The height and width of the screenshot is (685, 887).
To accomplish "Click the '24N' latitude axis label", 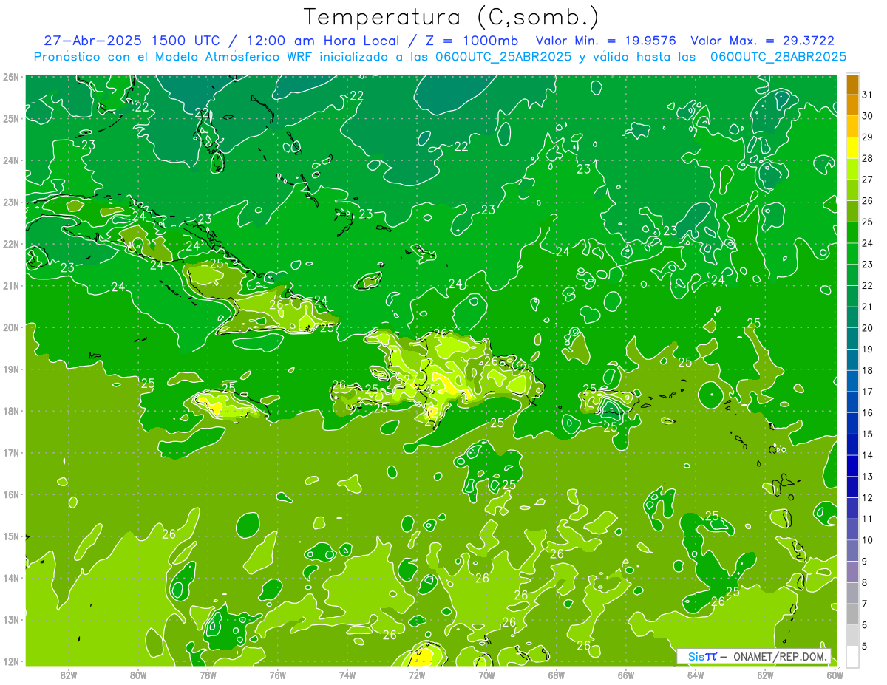I will point(11,160).
